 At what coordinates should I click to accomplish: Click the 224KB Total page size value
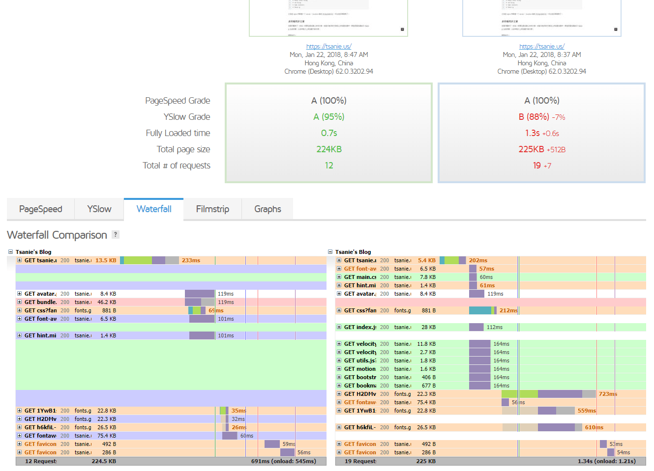point(329,149)
